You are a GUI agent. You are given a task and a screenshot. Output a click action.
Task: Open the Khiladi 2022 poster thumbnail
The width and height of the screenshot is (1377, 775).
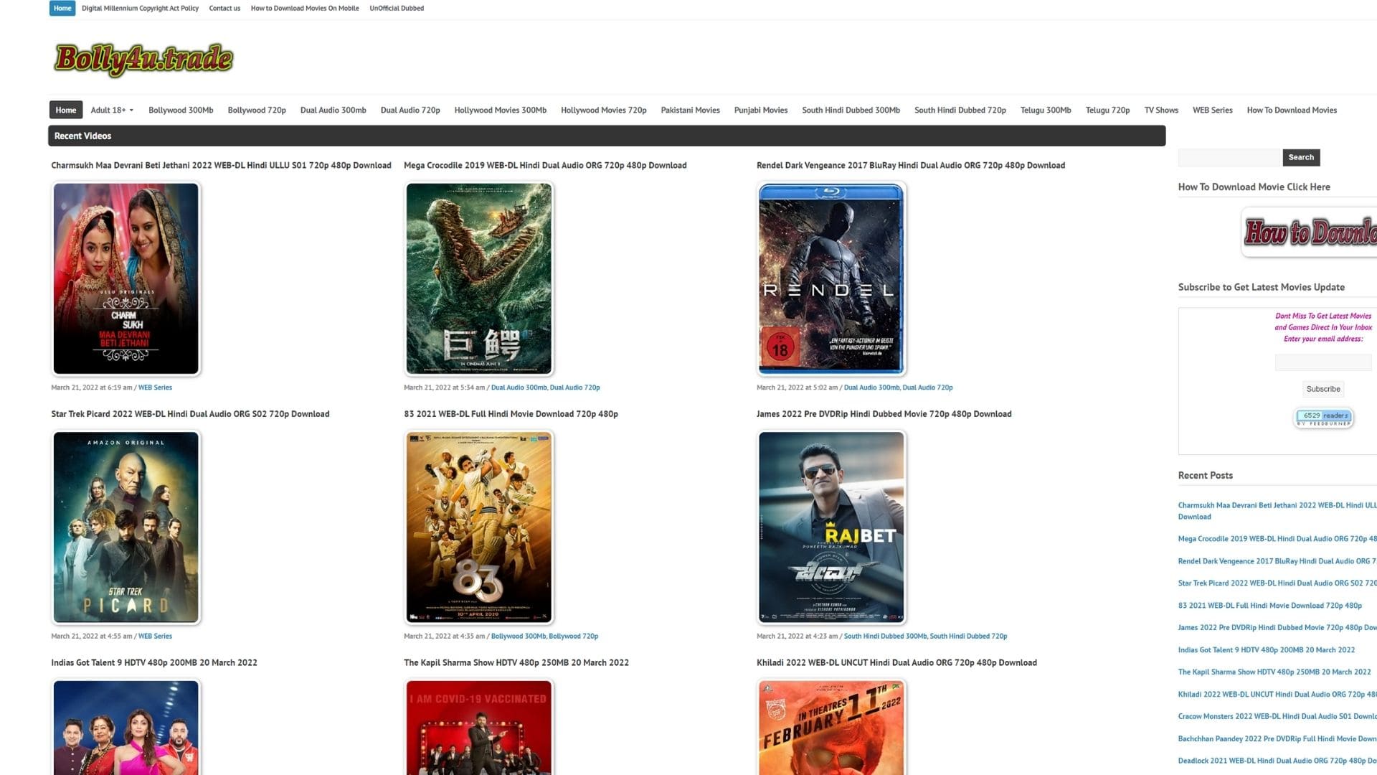pyautogui.click(x=832, y=727)
